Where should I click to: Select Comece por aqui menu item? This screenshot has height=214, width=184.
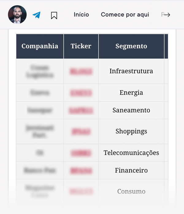(x=125, y=15)
